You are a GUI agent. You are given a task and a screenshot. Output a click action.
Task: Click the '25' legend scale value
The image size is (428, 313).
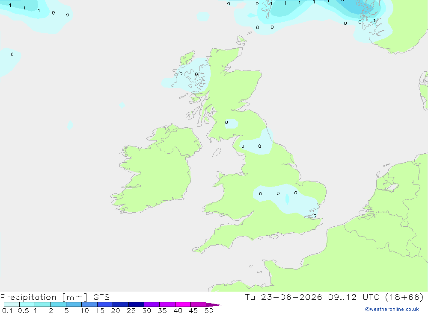click(x=131, y=310)
